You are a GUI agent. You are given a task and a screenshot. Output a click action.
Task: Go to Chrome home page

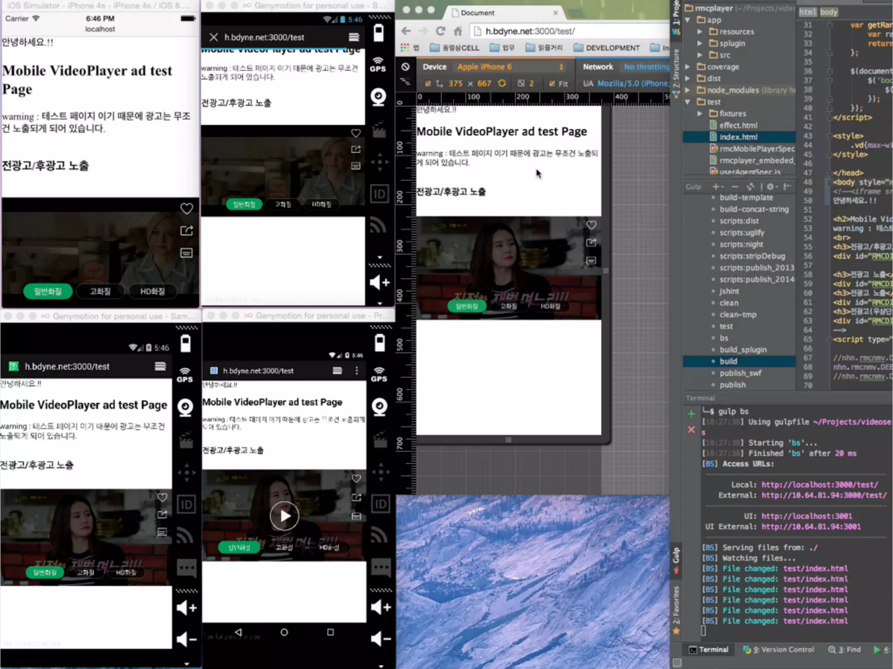(x=457, y=31)
